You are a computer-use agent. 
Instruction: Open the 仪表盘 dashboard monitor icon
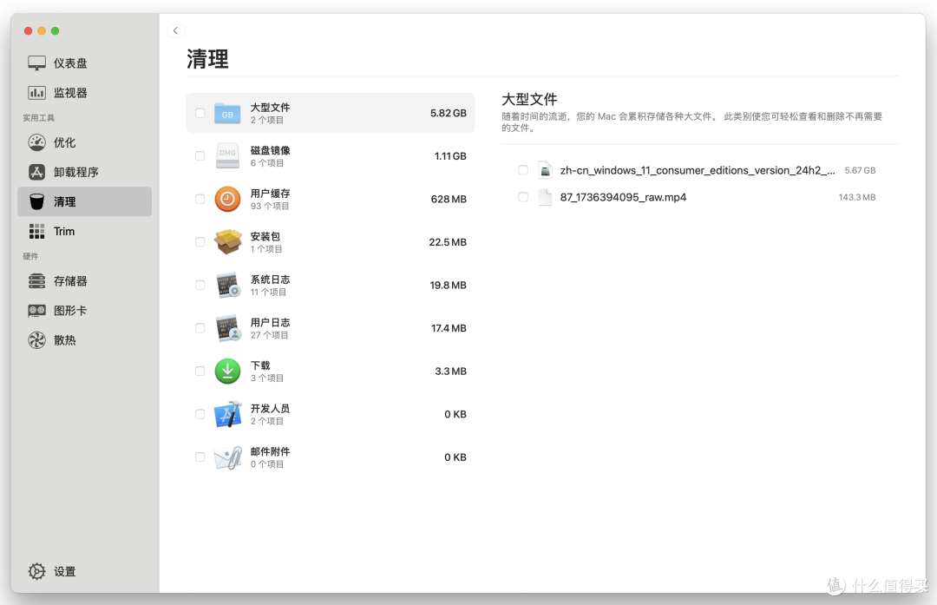point(36,62)
